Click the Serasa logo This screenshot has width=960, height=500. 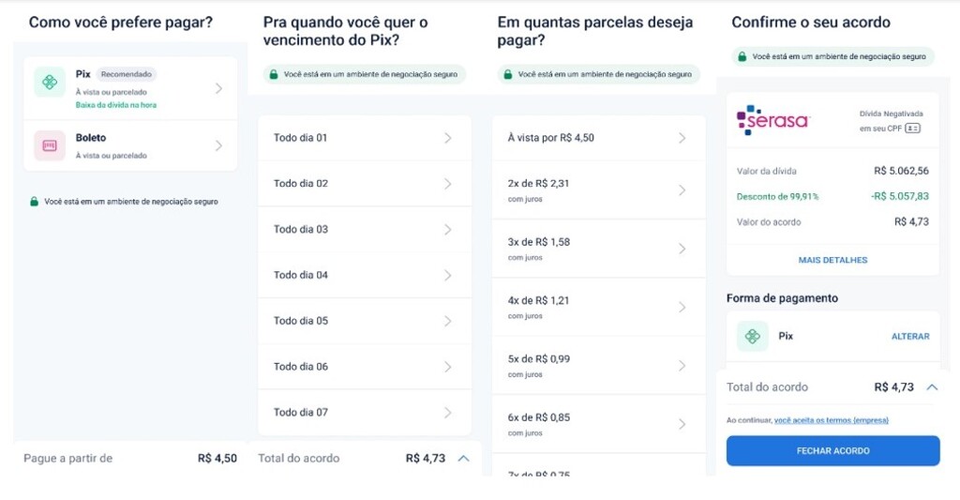point(773,120)
